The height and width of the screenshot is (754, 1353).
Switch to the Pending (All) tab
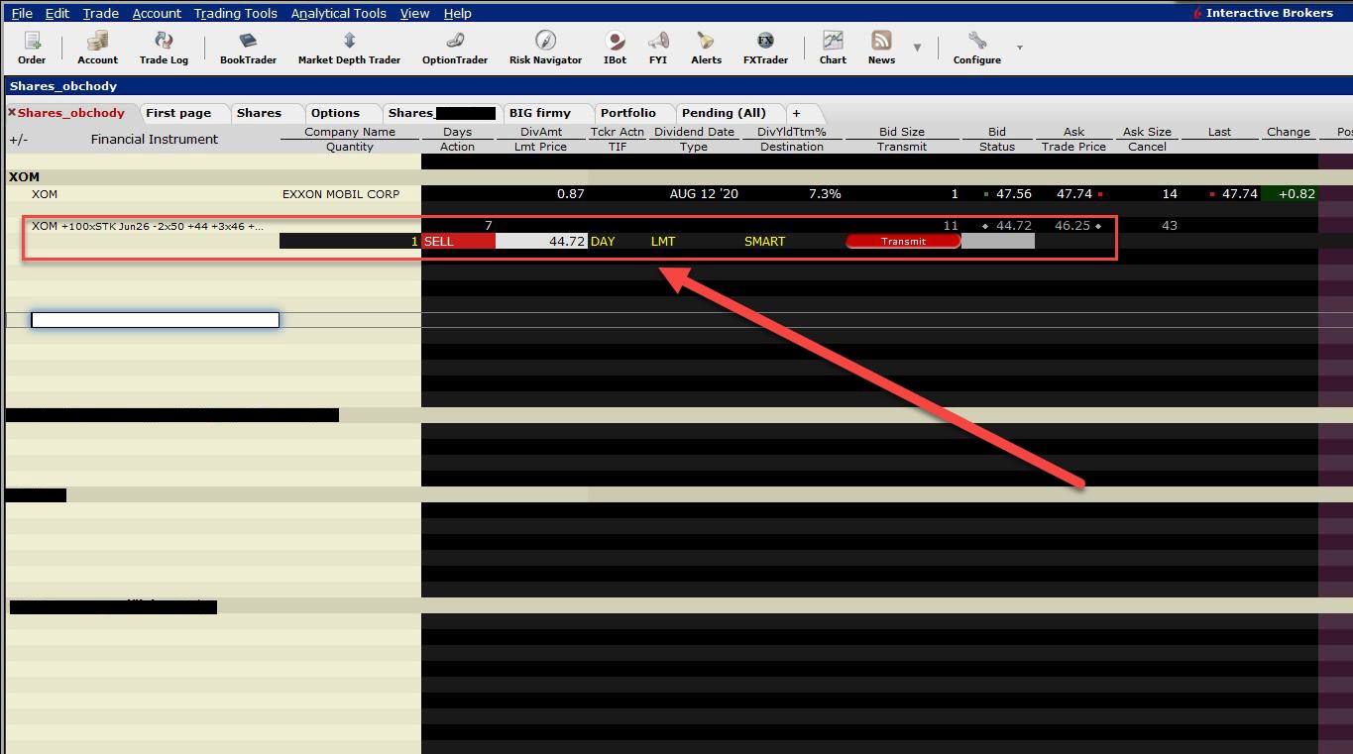[x=724, y=113]
